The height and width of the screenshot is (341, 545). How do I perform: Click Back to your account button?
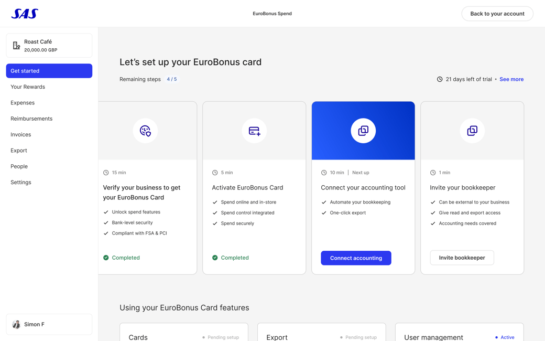tap(497, 14)
